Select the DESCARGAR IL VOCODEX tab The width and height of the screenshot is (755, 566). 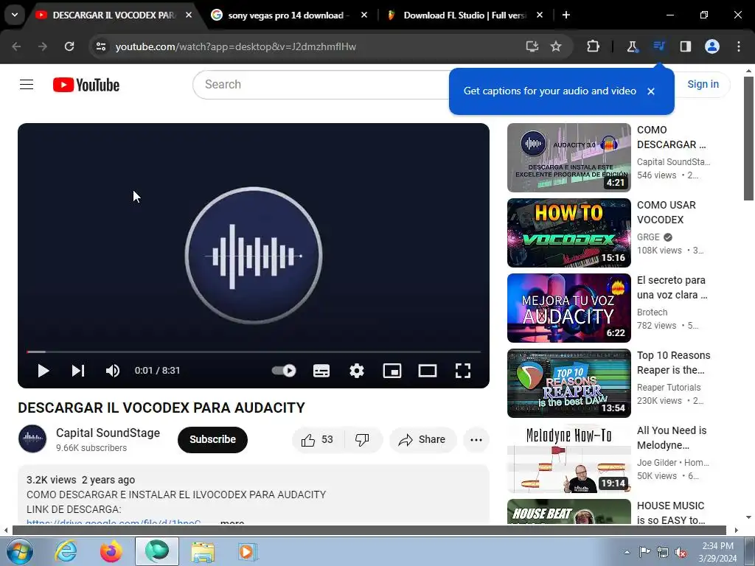[x=114, y=15]
